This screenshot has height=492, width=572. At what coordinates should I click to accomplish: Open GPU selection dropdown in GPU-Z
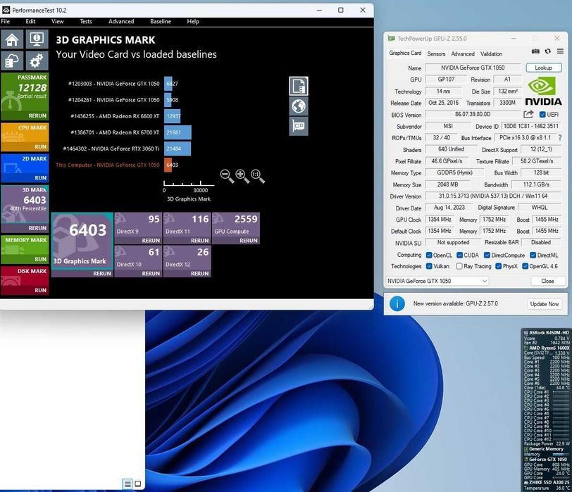(437, 281)
